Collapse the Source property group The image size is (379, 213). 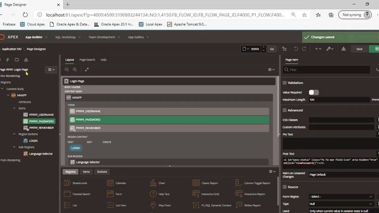[x=284, y=187]
